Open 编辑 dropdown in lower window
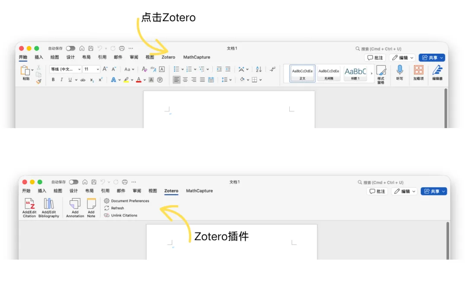467x292 pixels. pos(405,191)
